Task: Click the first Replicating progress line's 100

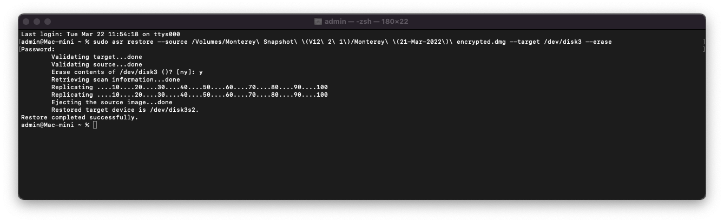Action: coord(322,87)
